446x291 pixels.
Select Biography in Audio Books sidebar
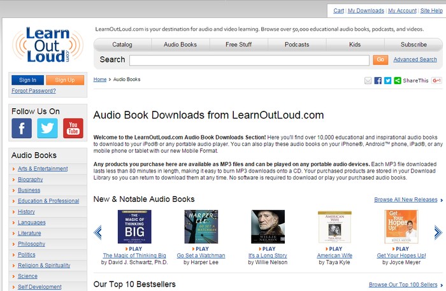click(30, 180)
